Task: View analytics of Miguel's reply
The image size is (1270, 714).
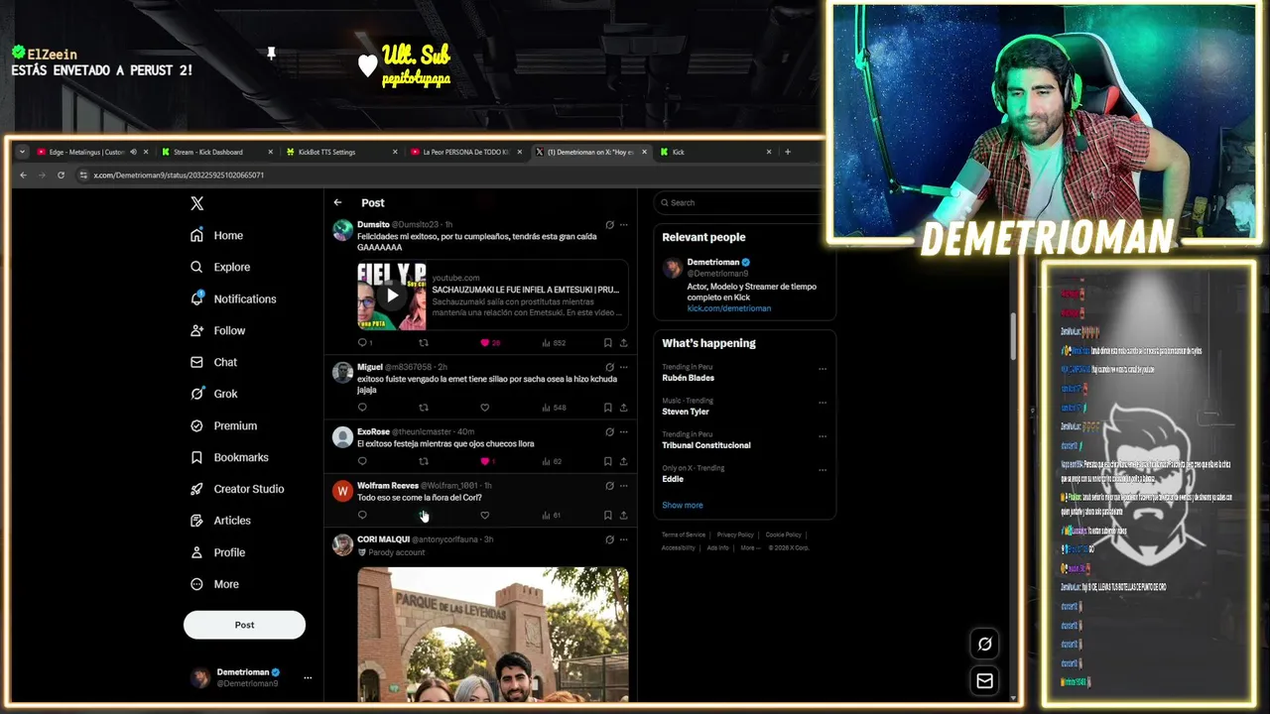Action: coord(554,408)
